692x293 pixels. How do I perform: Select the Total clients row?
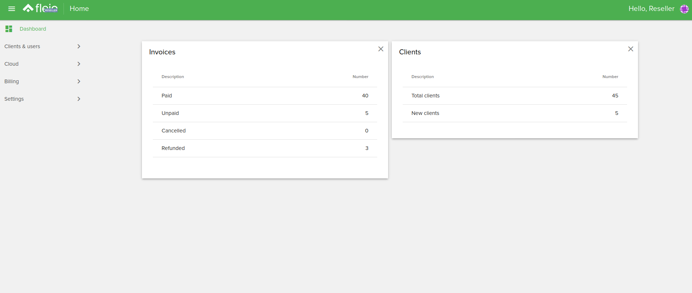point(515,96)
